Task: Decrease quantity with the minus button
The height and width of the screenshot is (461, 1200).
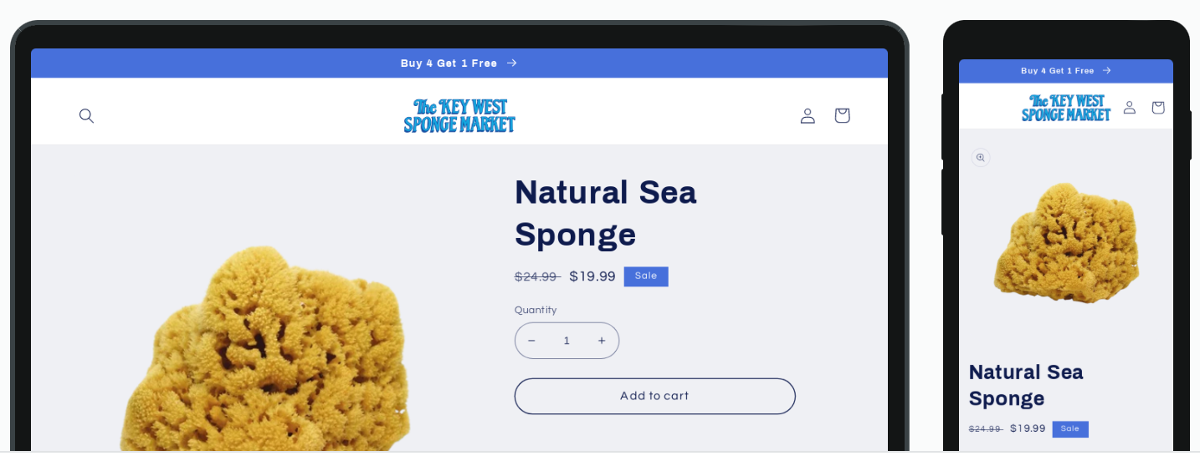Action: coord(531,341)
